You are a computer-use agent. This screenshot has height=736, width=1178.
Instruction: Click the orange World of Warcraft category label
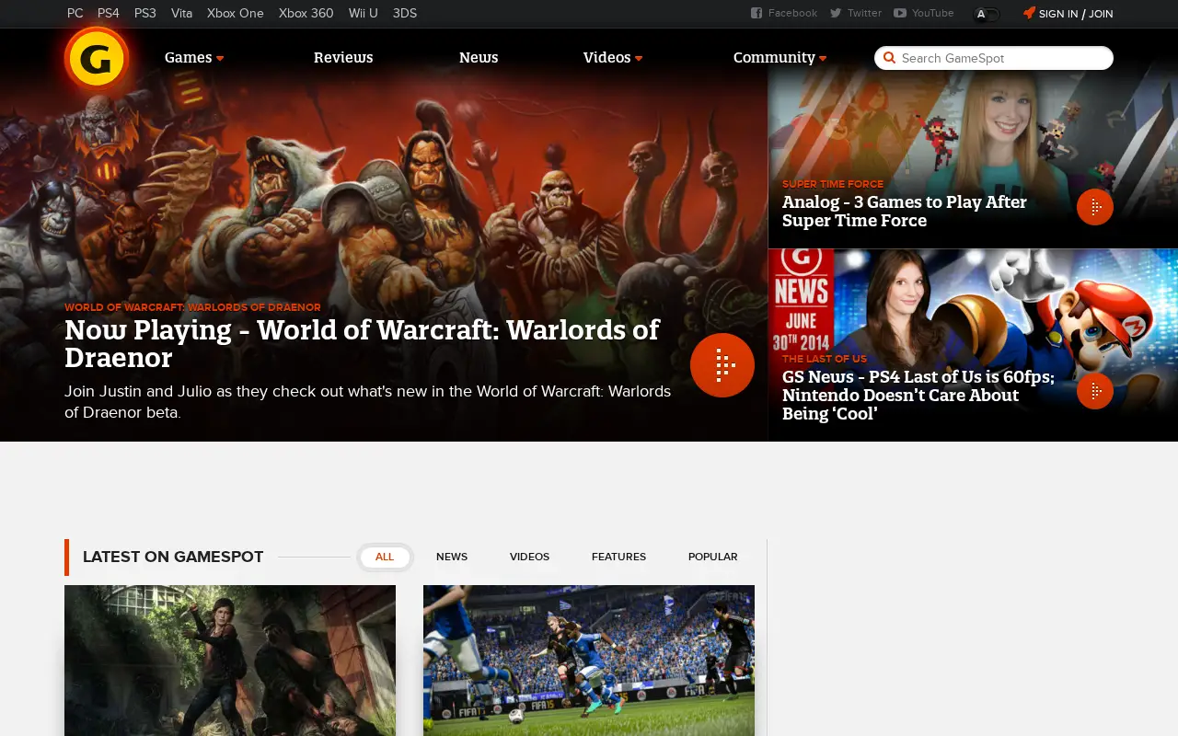192,307
